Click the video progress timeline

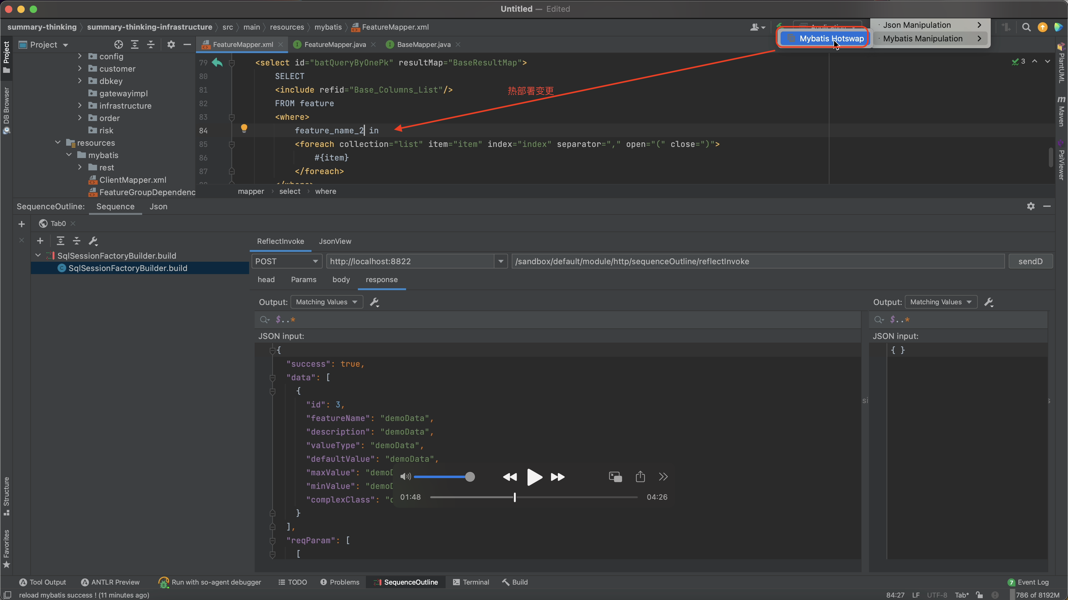coord(534,497)
